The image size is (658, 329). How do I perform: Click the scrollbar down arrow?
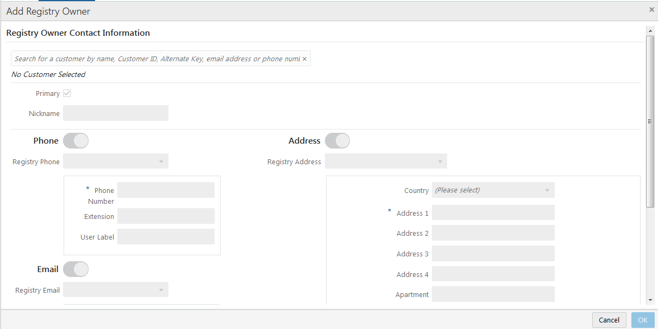tap(650, 300)
